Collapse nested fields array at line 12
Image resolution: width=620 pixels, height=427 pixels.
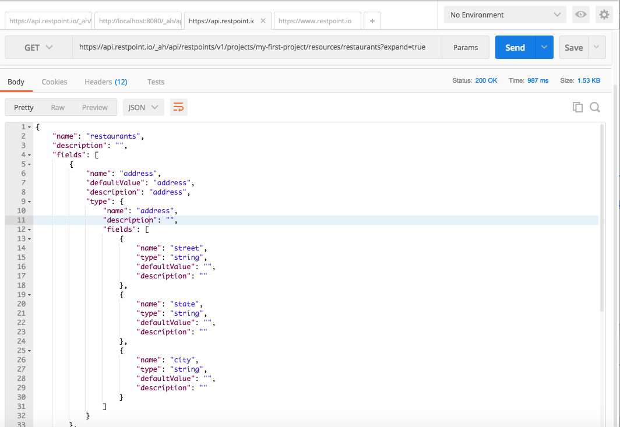[29, 230]
